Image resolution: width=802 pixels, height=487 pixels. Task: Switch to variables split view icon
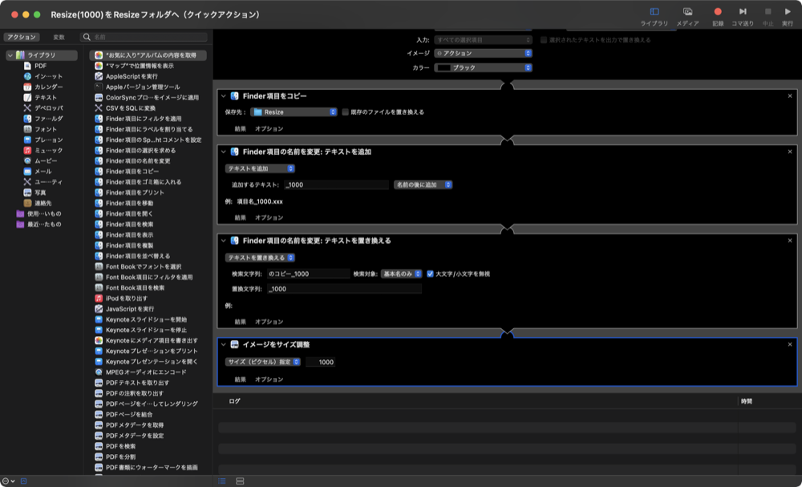pos(240,481)
